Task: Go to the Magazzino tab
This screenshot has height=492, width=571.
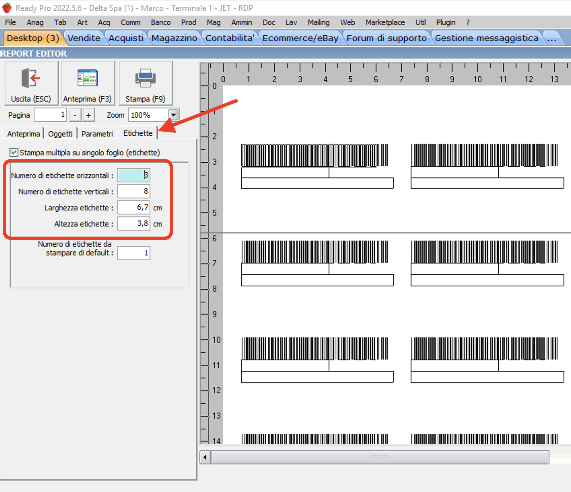Action: [x=174, y=38]
